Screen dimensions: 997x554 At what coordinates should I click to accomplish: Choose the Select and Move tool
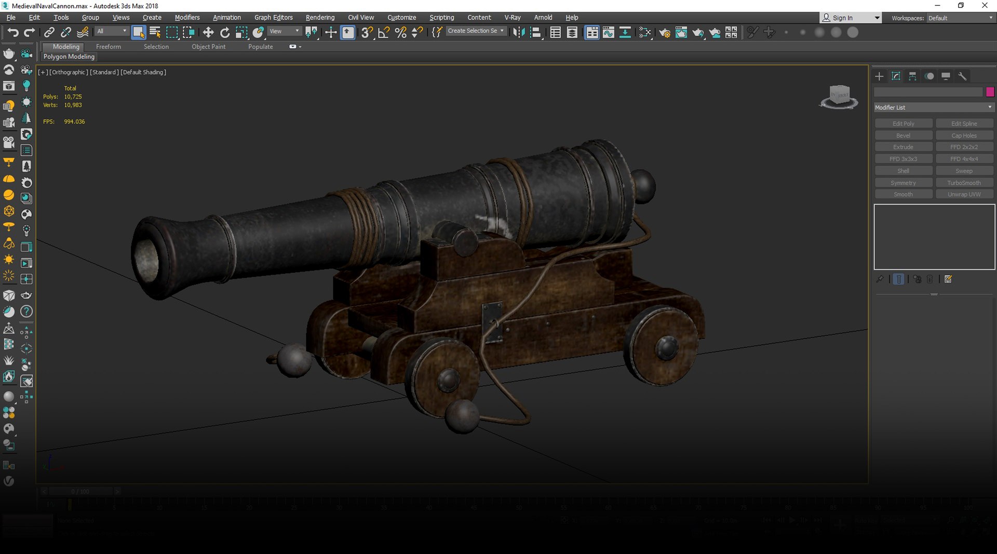click(x=208, y=33)
